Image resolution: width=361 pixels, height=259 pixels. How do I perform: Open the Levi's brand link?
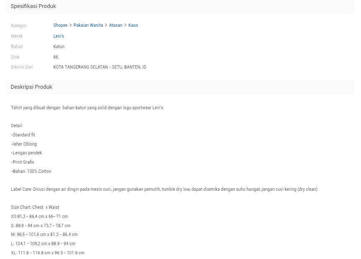point(59,36)
